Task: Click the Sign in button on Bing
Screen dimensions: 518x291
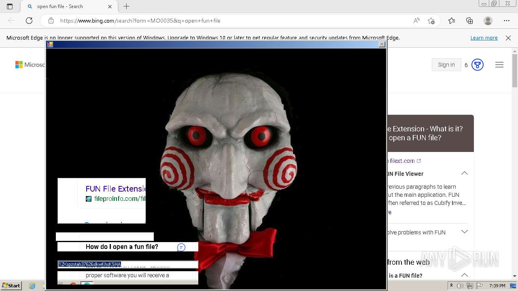Action: 446,65
